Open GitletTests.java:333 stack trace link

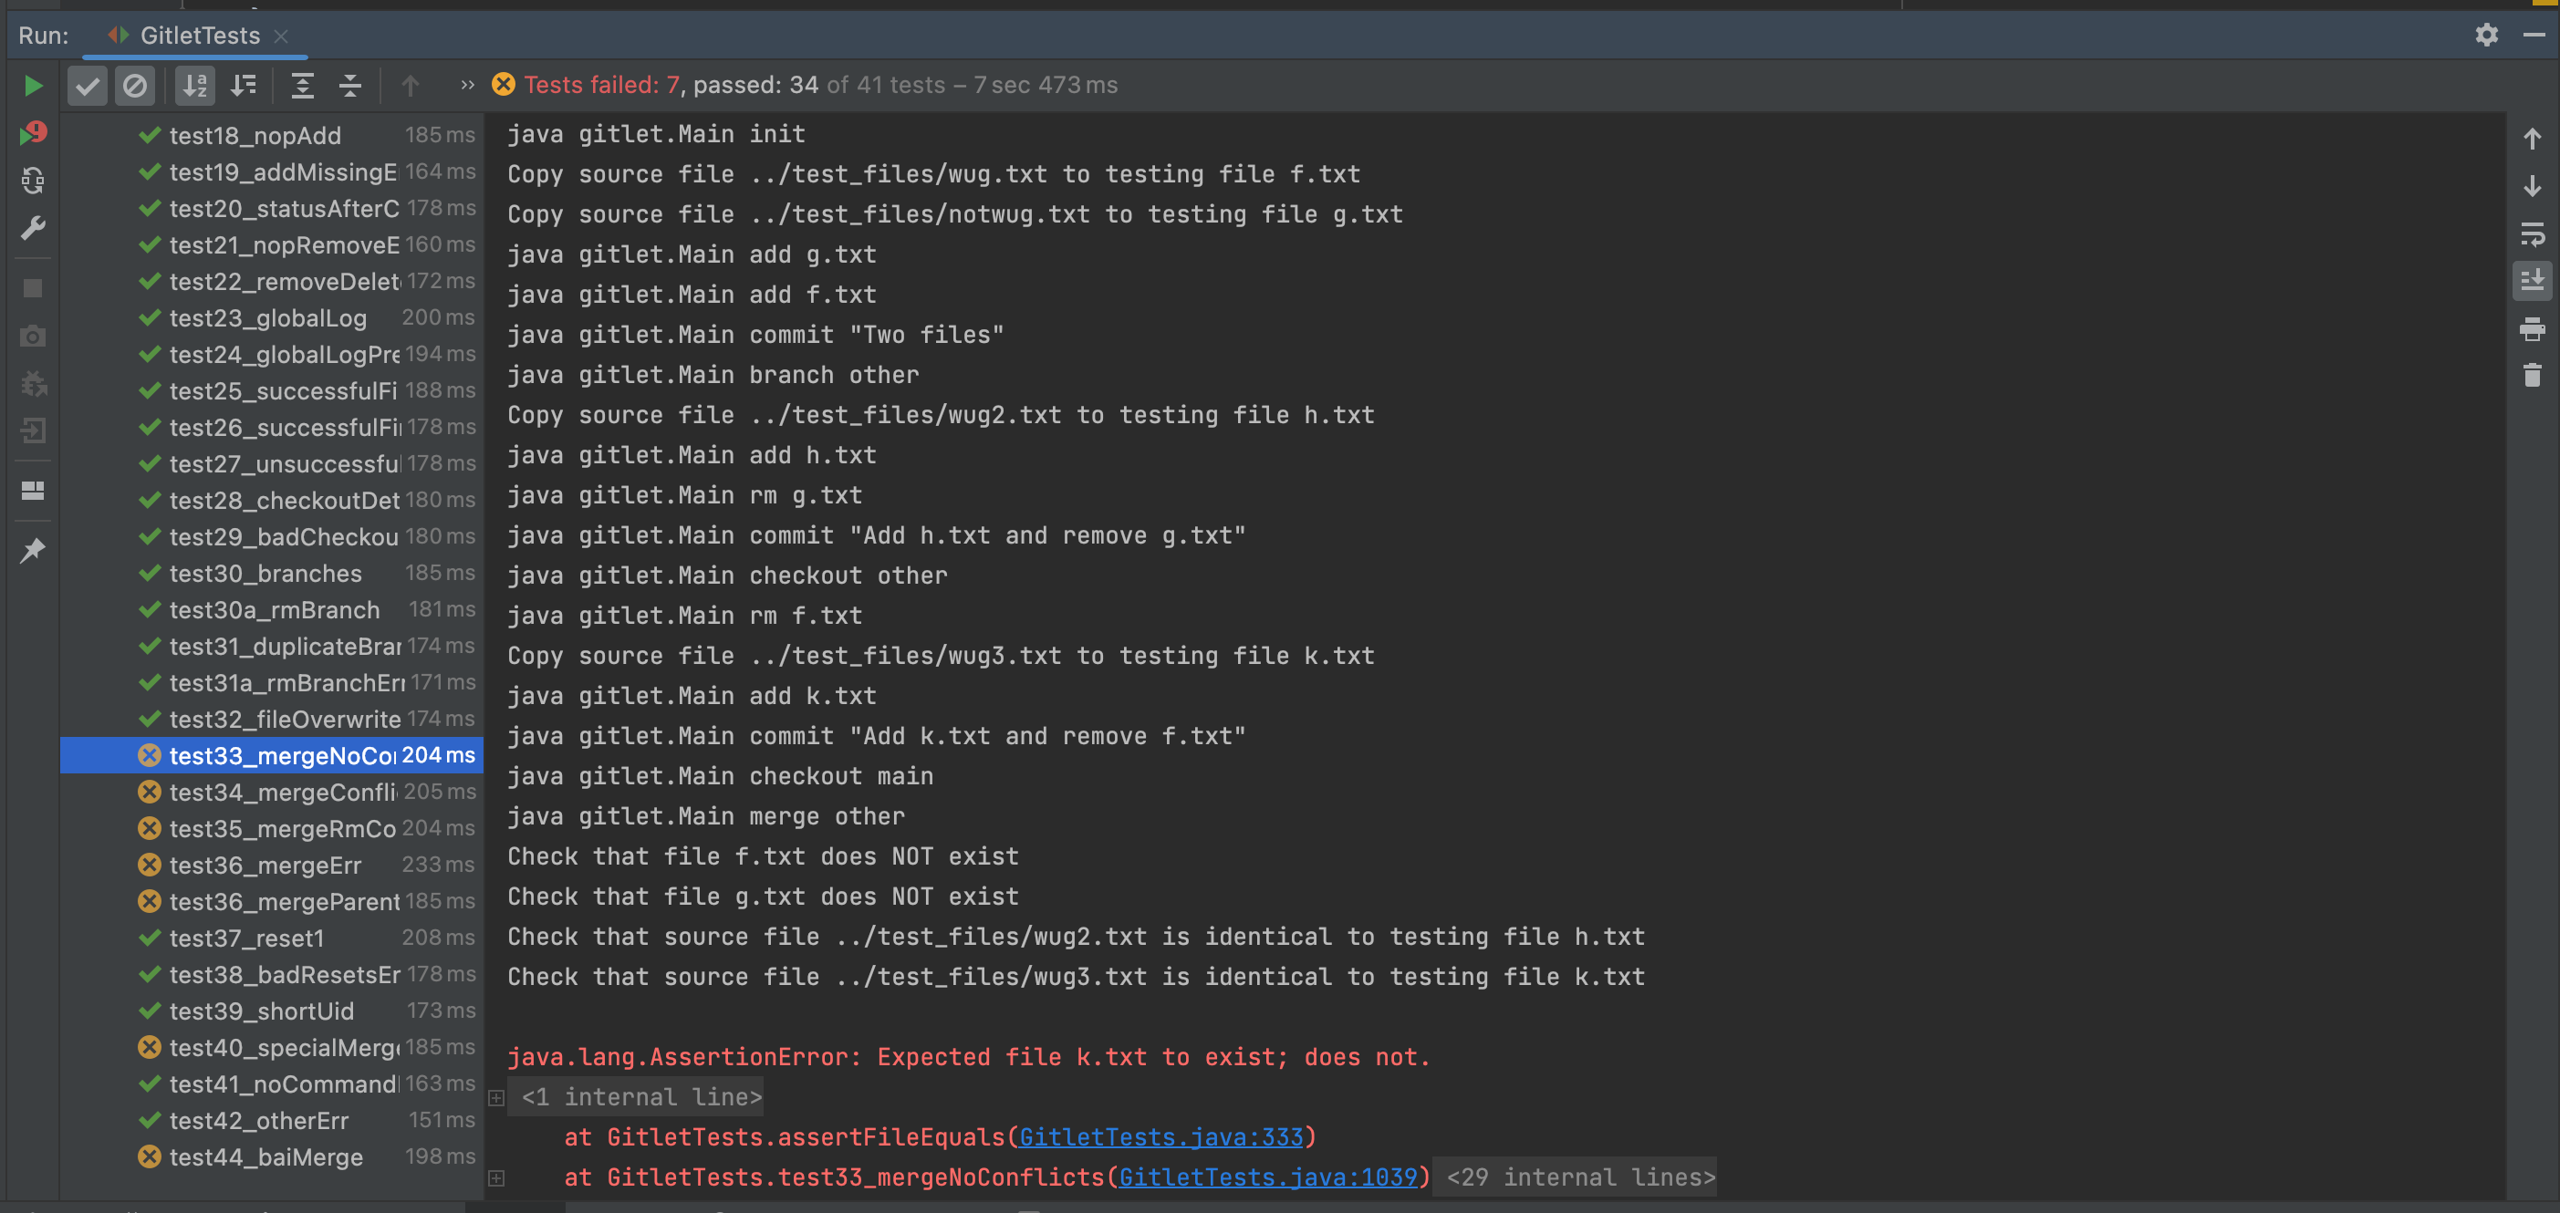[1160, 1137]
